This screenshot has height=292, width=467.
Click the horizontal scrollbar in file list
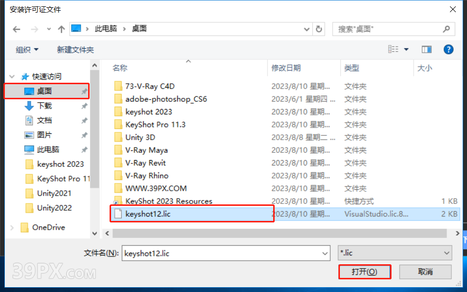point(280,234)
